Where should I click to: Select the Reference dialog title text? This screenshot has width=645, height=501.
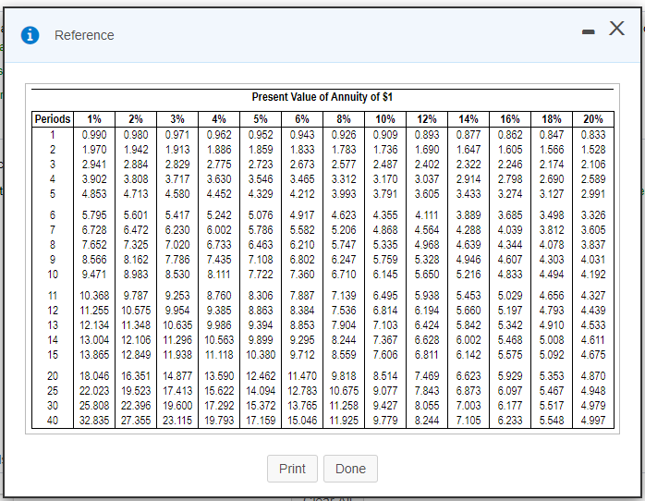coord(84,35)
